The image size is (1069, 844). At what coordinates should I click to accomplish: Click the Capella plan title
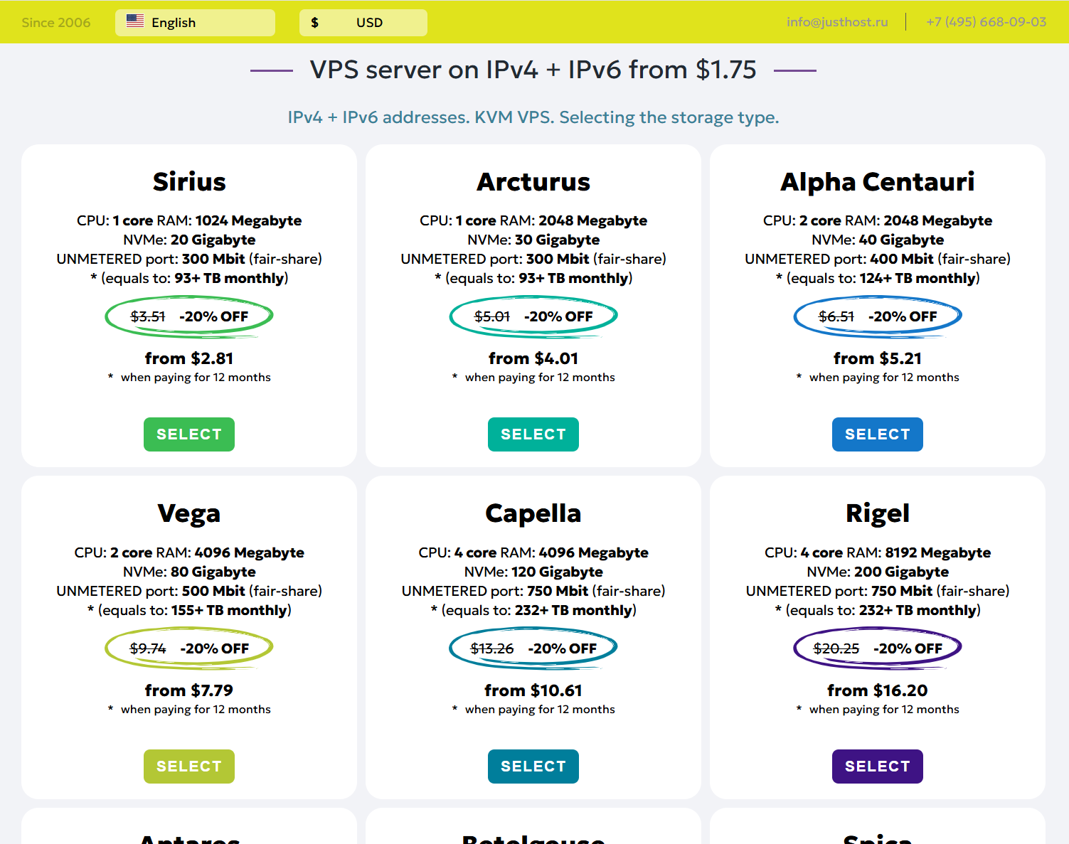[533, 514]
